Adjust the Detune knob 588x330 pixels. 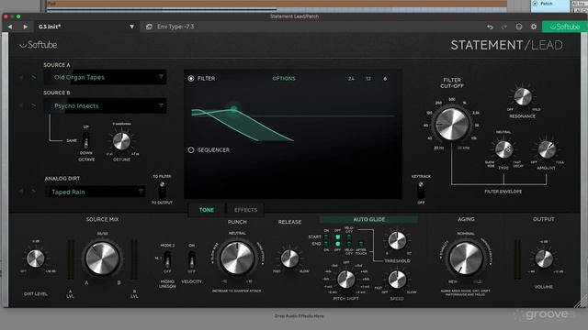point(121,140)
